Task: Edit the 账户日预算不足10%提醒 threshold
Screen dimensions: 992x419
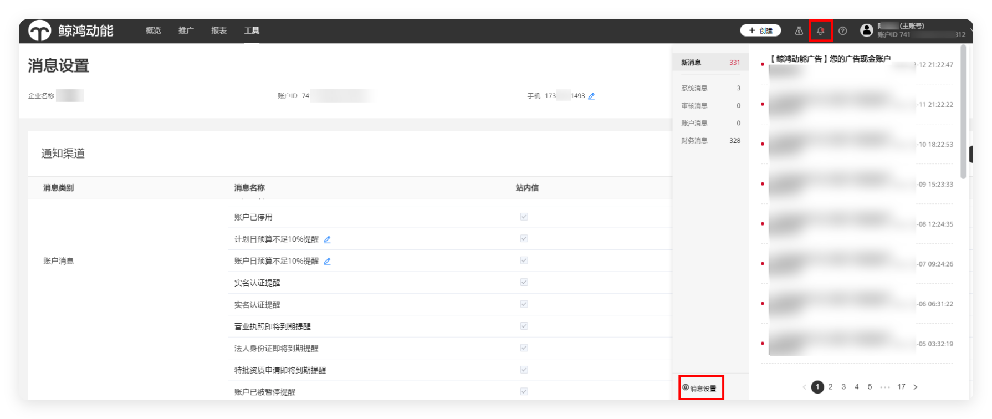Action: pos(327,262)
